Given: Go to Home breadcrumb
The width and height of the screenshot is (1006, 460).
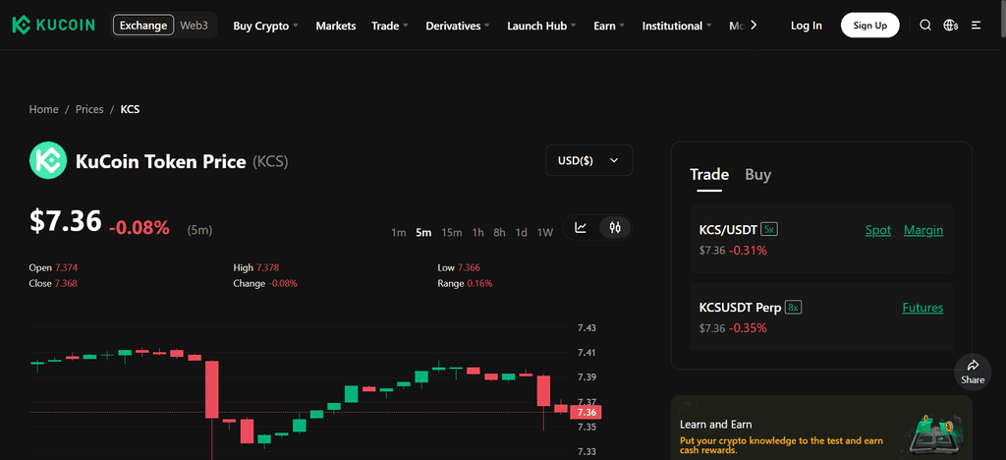Looking at the screenshot, I should point(43,109).
